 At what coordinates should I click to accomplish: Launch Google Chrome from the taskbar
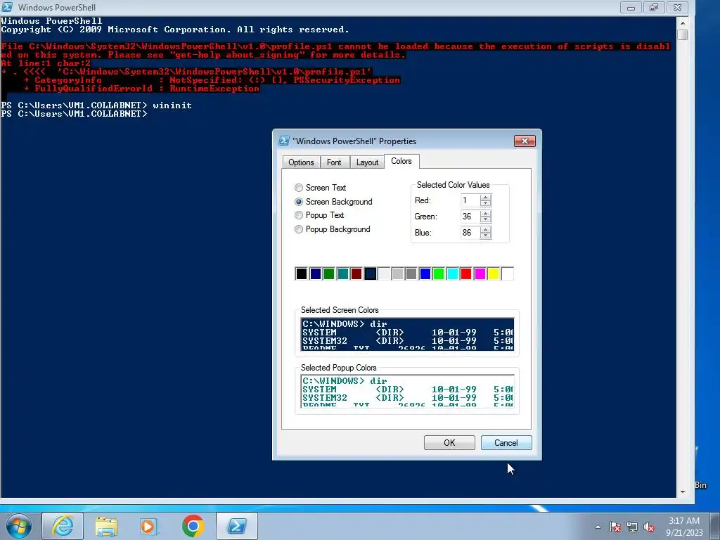coord(193,526)
